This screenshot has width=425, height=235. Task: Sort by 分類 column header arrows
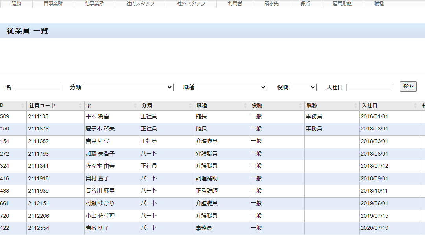tap(190, 106)
